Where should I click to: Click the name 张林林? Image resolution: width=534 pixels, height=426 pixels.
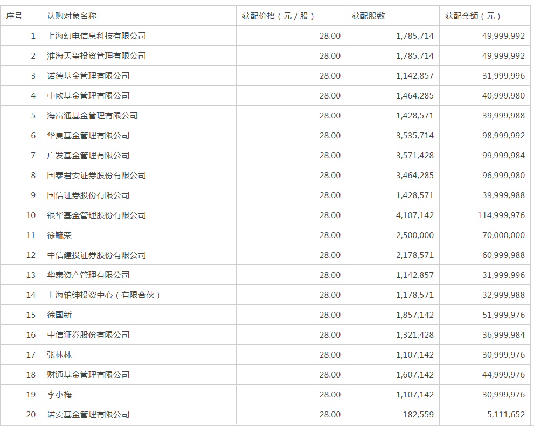click(x=59, y=354)
